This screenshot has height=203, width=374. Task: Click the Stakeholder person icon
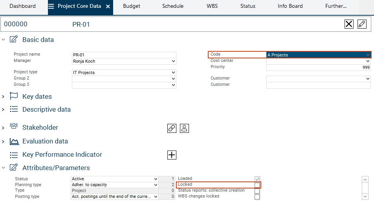[185, 128]
